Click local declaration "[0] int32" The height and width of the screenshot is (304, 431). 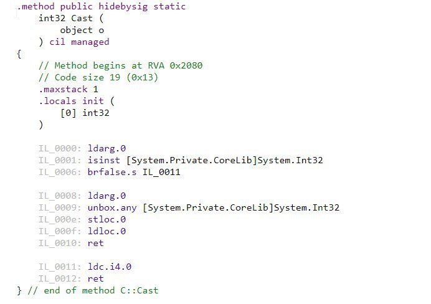point(85,113)
